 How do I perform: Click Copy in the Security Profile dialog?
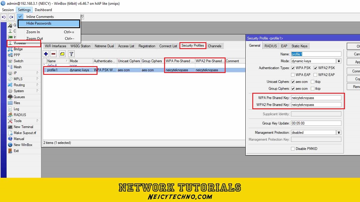pos(354,79)
